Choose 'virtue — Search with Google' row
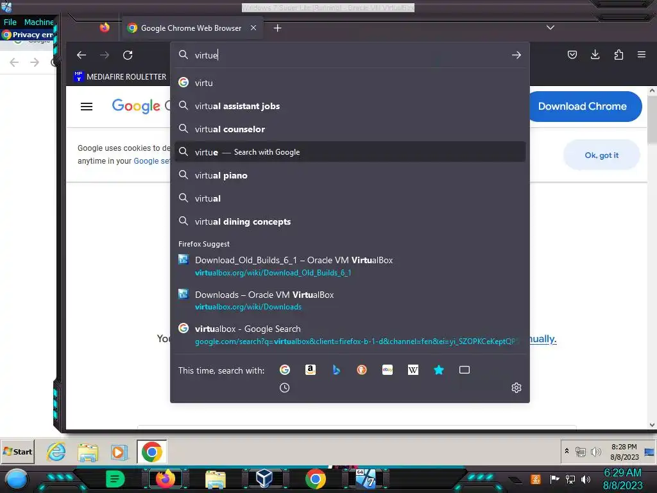 click(x=350, y=151)
